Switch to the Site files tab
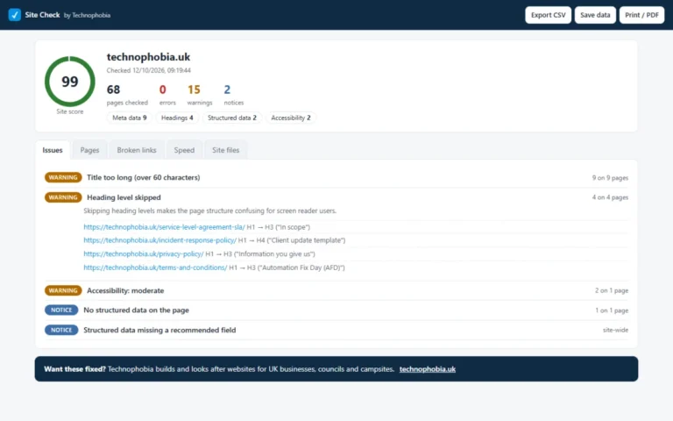The height and width of the screenshot is (421, 673). [226, 150]
